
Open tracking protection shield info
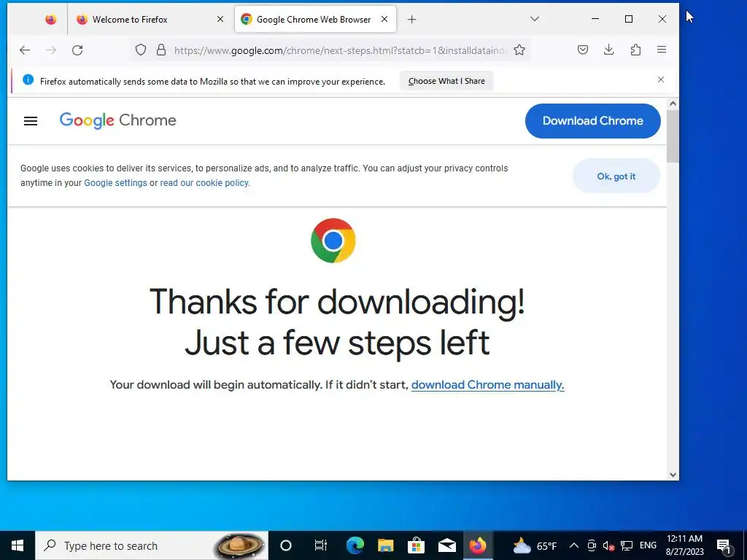pos(141,50)
